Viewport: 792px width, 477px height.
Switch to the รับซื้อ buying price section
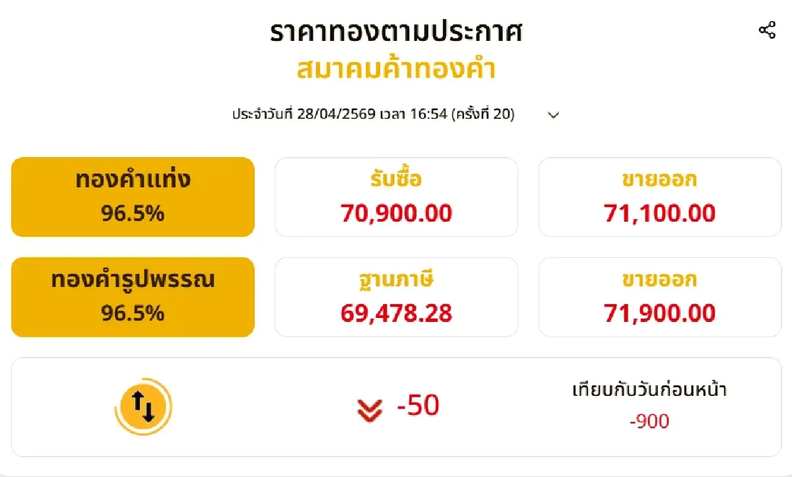coord(396,196)
